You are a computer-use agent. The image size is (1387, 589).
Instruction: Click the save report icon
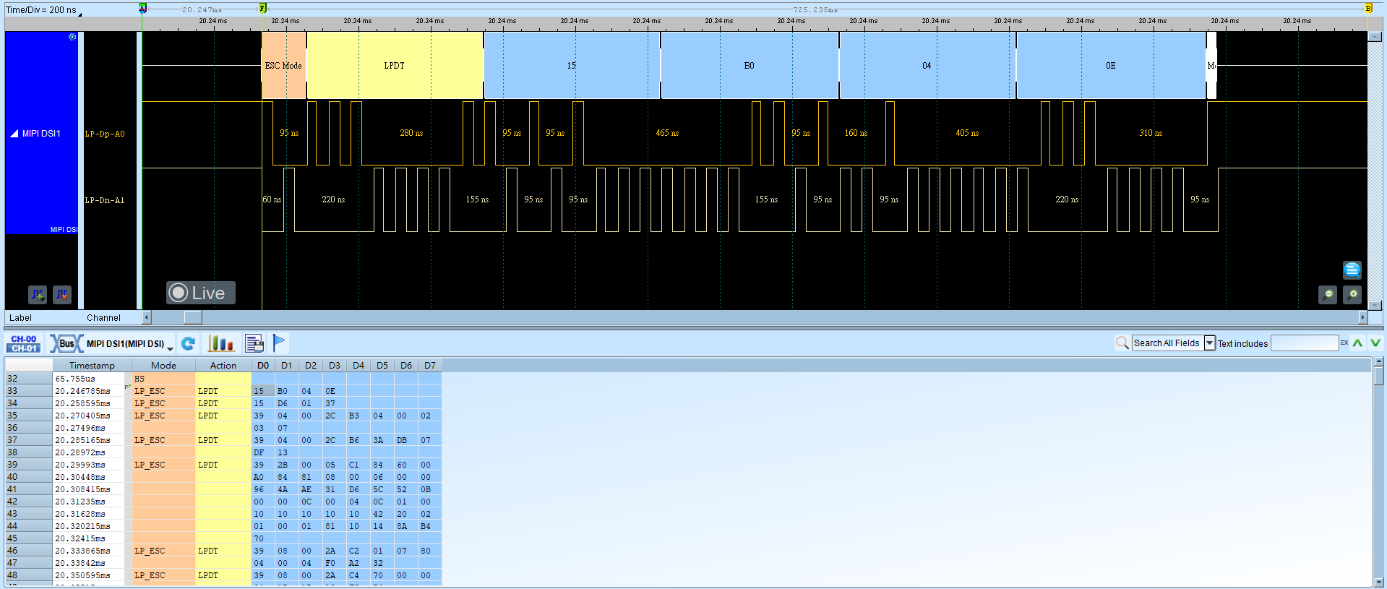[x=254, y=343]
